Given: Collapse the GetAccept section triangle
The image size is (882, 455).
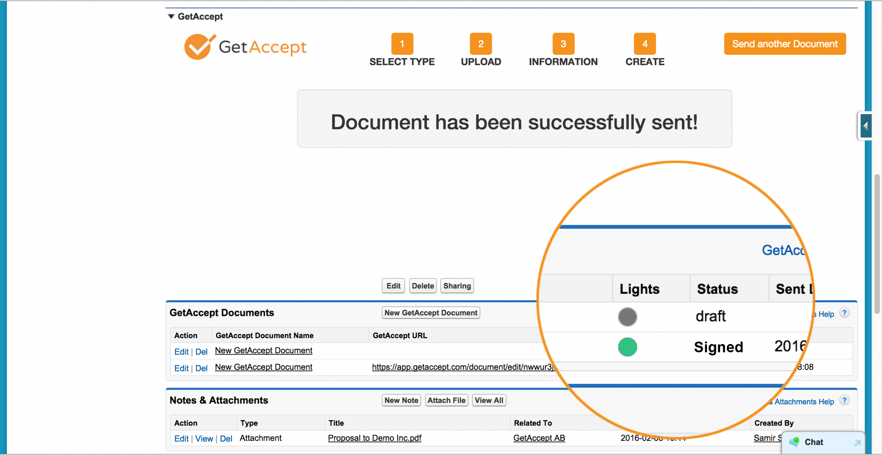Looking at the screenshot, I should point(171,16).
